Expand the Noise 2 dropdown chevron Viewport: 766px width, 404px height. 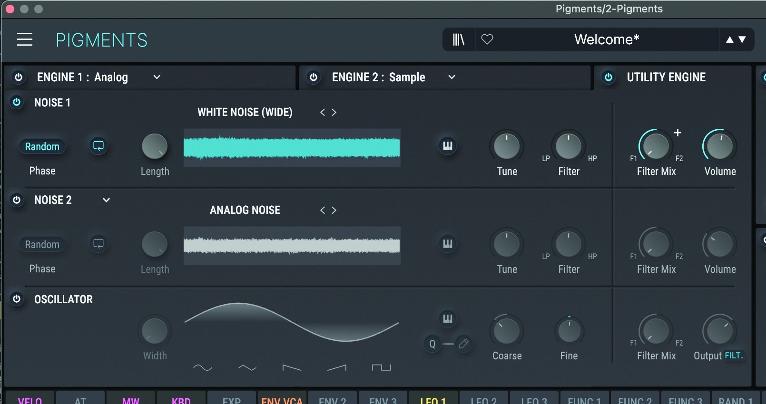107,200
